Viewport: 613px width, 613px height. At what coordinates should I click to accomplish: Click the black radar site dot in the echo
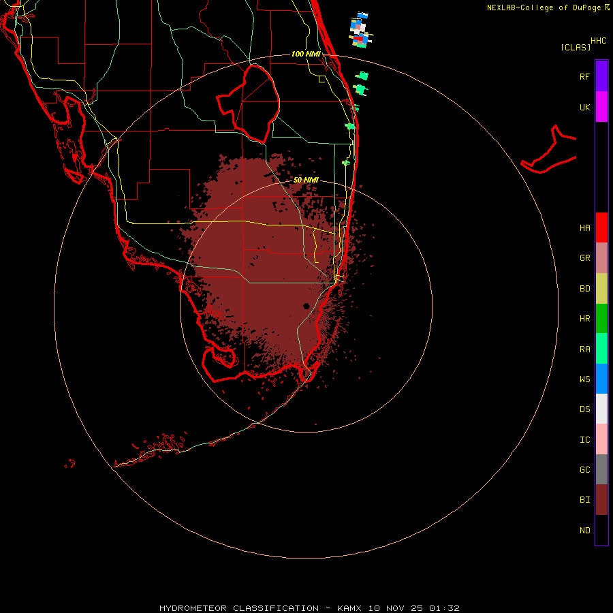pos(306,306)
